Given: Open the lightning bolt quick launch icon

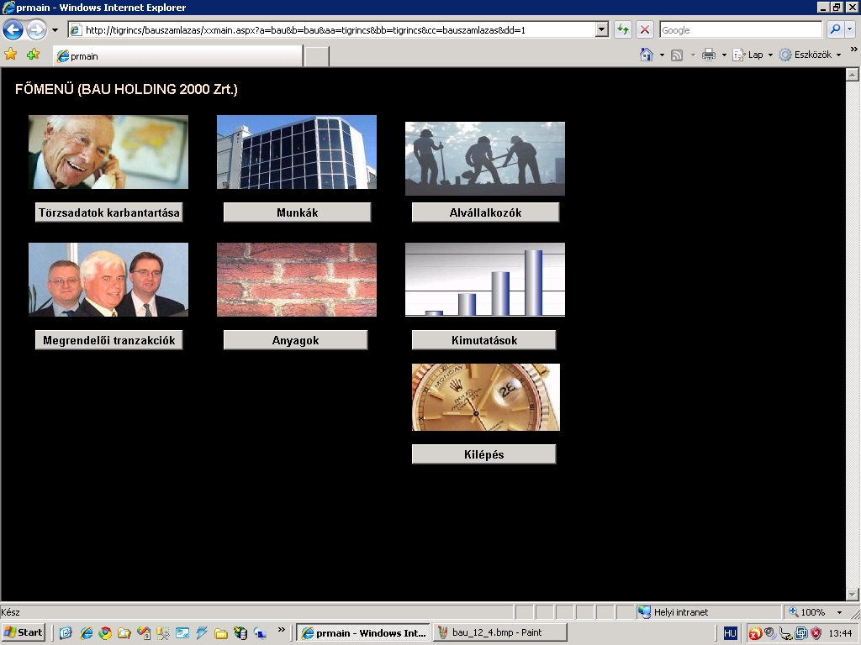Looking at the screenshot, I should click(202, 633).
